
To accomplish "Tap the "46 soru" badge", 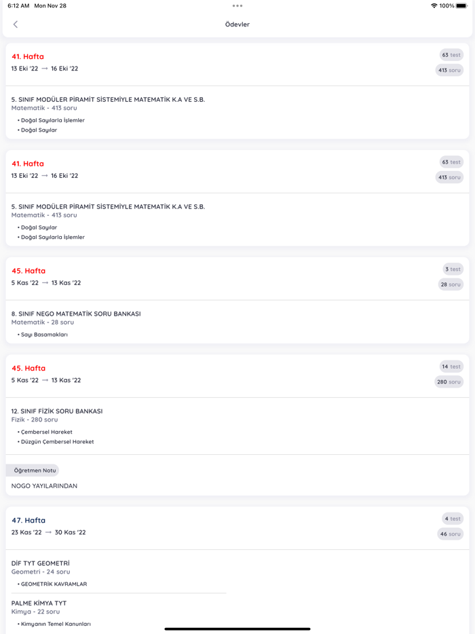I will pyautogui.click(x=450, y=534).
